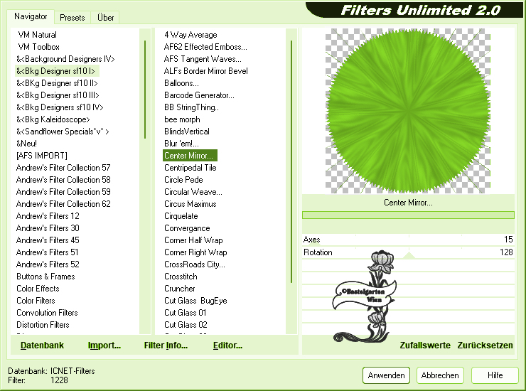Select &<Bkg Kaleidoscope> category
Viewport: 526px width, 391px height.
click(x=53, y=119)
